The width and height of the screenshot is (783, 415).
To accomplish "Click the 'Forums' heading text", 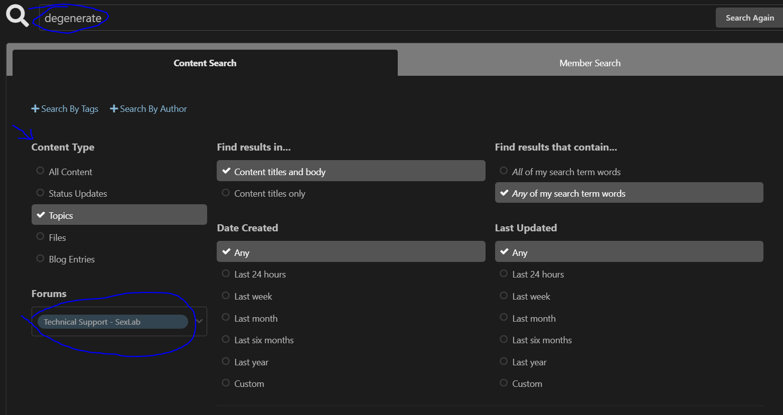I will (x=49, y=294).
